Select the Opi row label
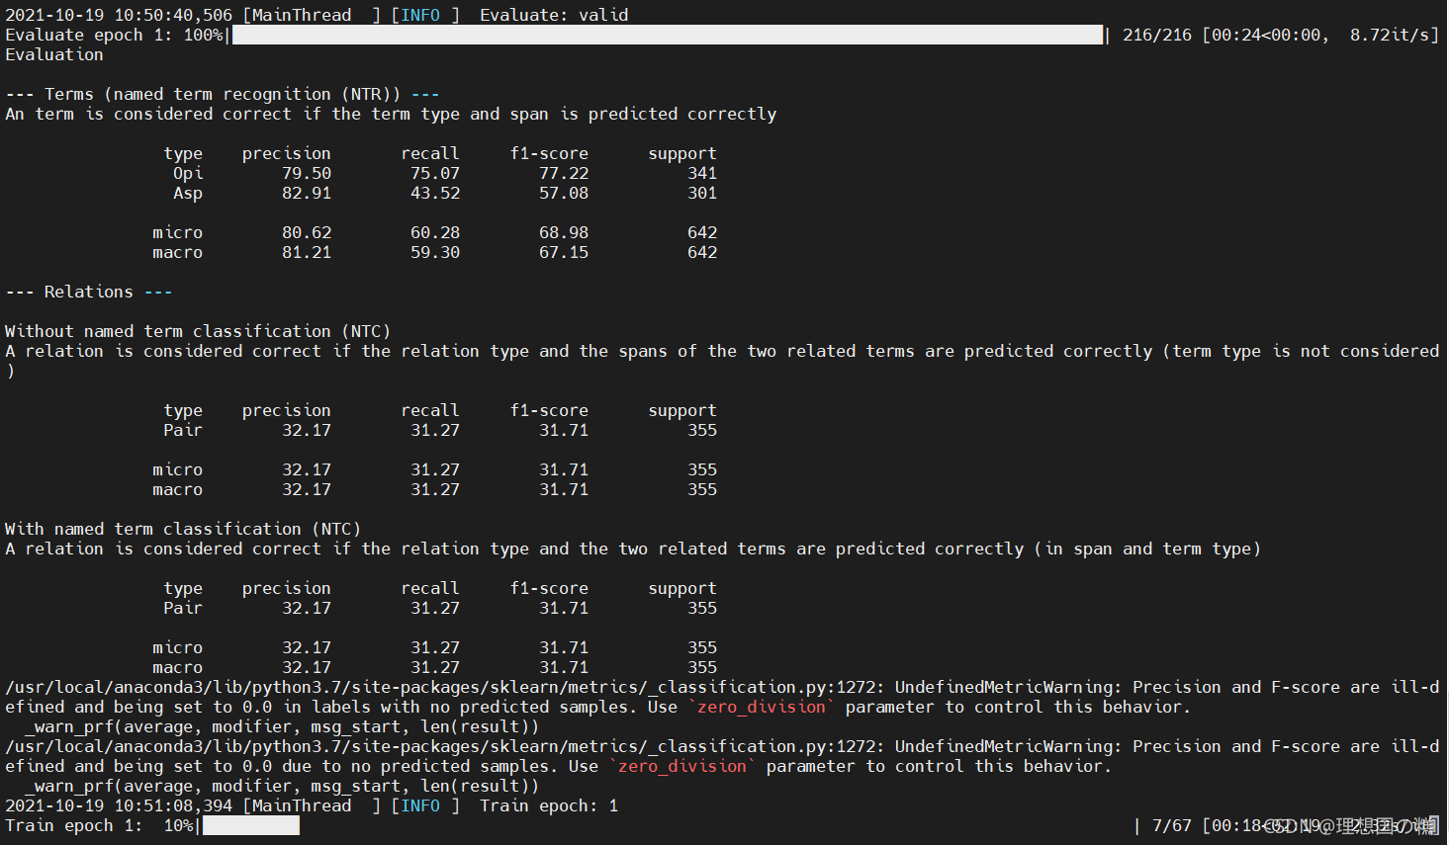Viewport: 1449px width, 845px height. tap(188, 173)
